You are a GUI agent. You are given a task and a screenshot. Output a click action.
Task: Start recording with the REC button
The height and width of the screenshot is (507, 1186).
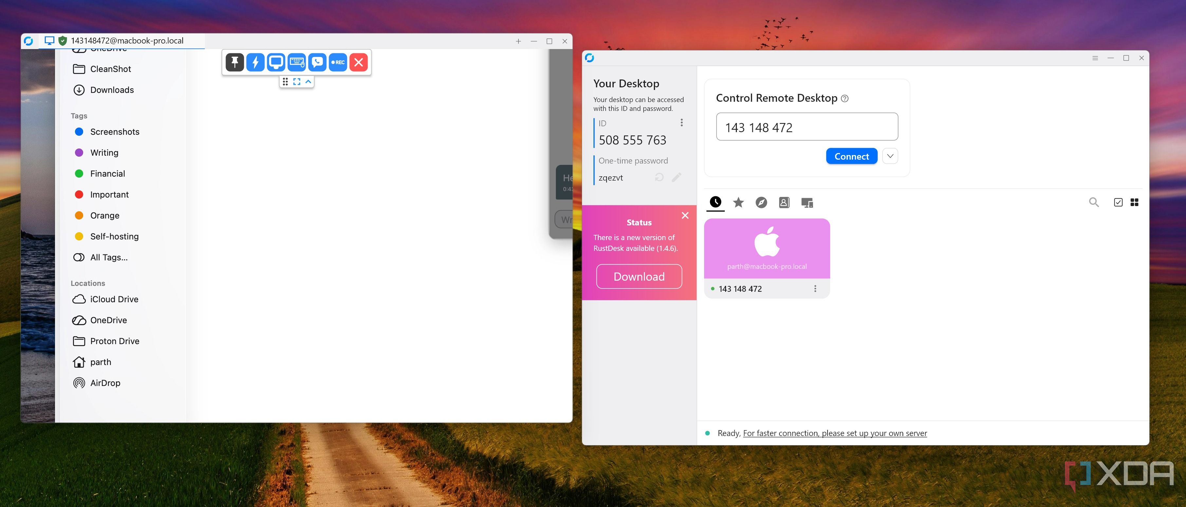tap(338, 62)
